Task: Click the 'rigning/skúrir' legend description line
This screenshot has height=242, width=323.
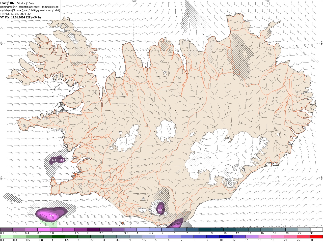Action: pyautogui.click(x=29, y=7)
